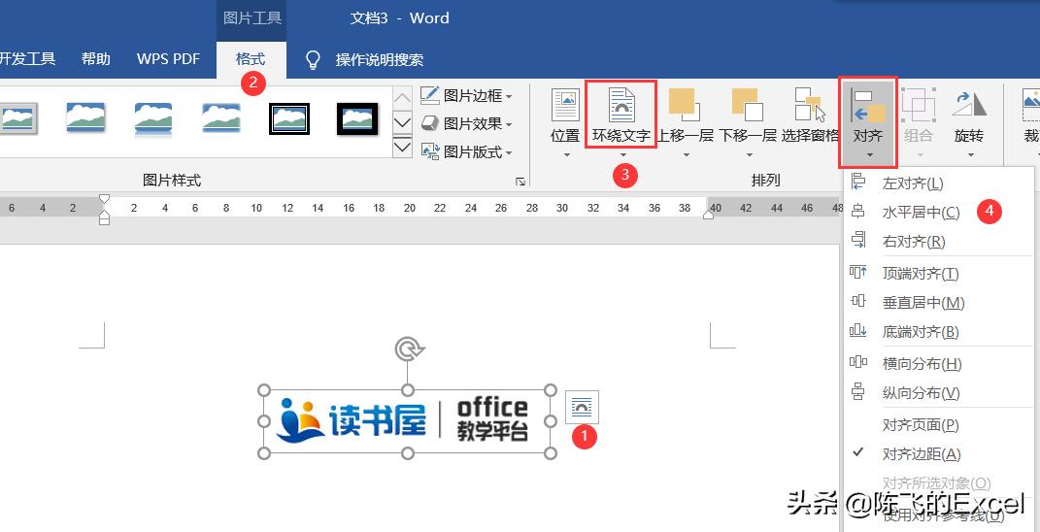The width and height of the screenshot is (1040, 532).
Task: Click the 图片版式 picture layout icon
Action: tap(430, 151)
